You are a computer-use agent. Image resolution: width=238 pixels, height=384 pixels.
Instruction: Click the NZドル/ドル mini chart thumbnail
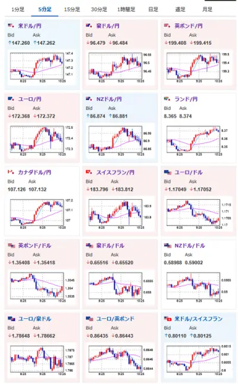point(198,287)
